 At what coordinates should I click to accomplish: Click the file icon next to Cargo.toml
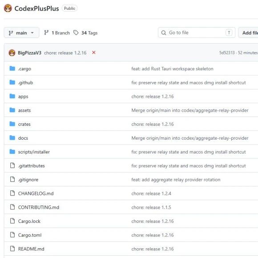(x=12, y=235)
